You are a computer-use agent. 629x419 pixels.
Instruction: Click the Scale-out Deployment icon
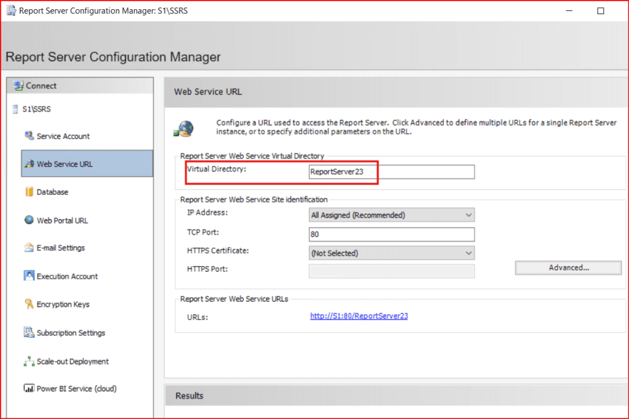point(29,361)
